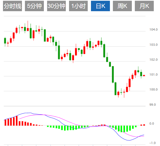Click the tallest red MACD histogram bar
This screenshot has height=146, width=160.
(x=17, y=121)
